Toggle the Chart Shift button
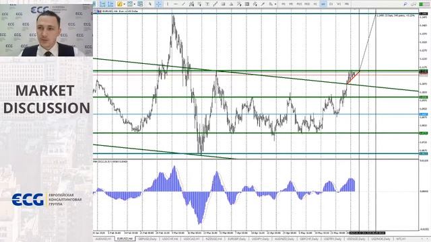Screen dimensions: 431x242 [110, 4]
